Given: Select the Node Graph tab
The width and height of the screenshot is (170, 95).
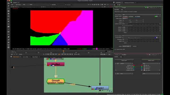Looking at the screenshot, I should click(x=16, y=57).
